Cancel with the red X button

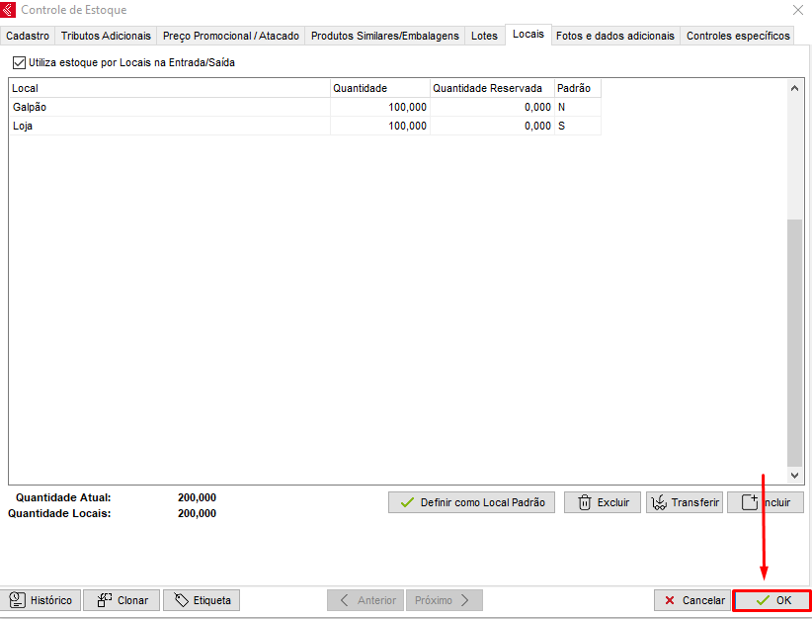click(692, 600)
